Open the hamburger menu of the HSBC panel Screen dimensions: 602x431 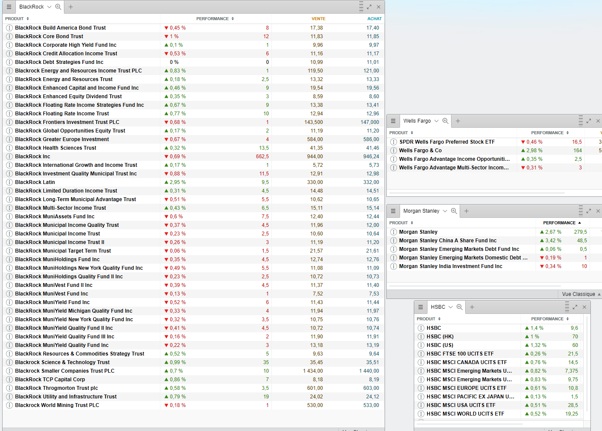(x=420, y=307)
